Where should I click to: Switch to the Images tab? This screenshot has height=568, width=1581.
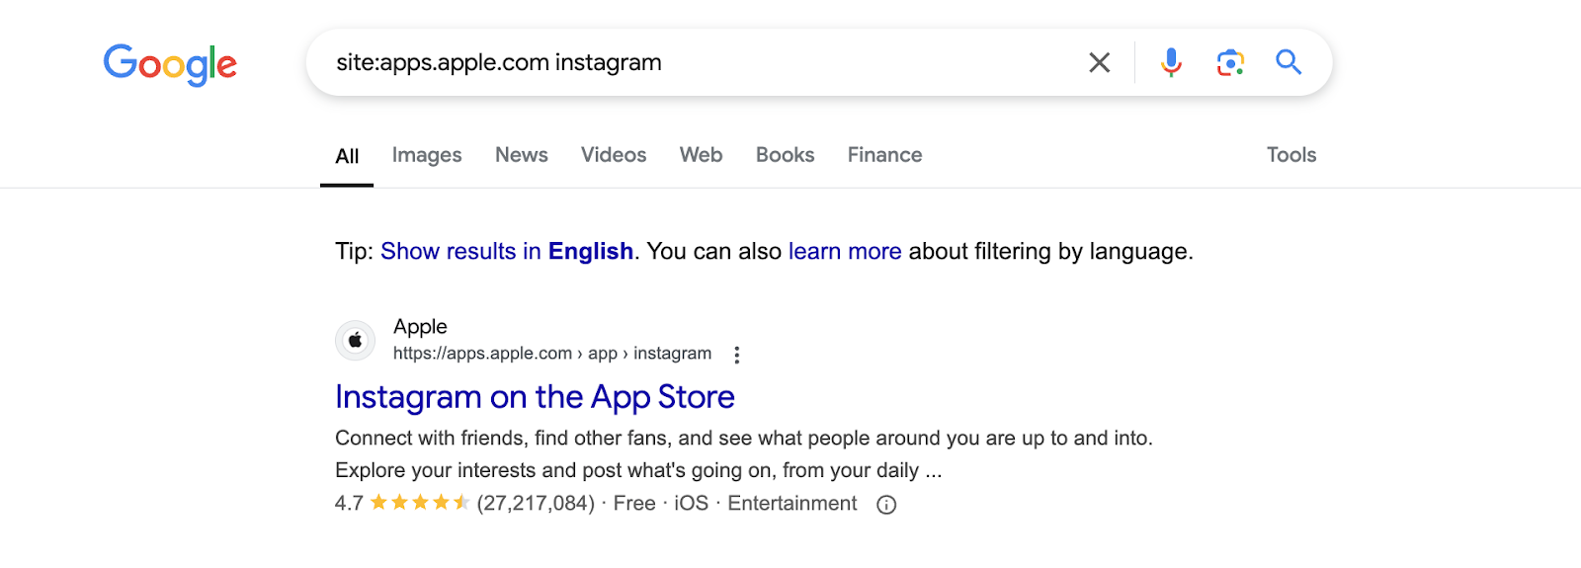pyautogui.click(x=427, y=155)
